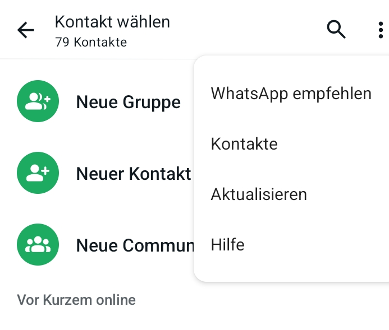The image size is (389, 330).
Task: Create a group via the Neue Gruppe label
Action: coord(128,102)
